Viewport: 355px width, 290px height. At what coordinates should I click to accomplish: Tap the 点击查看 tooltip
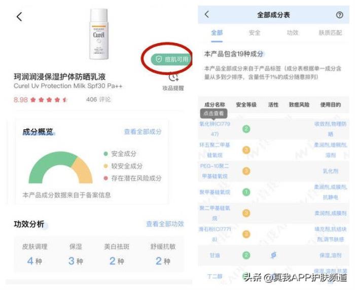[x=215, y=114]
